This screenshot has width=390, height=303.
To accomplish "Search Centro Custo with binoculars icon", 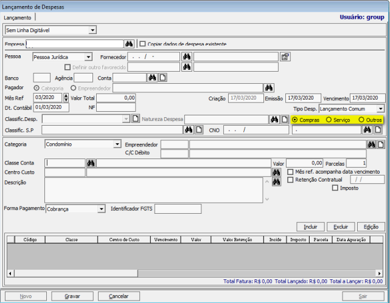I will pyautogui.click(x=276, y=172).
